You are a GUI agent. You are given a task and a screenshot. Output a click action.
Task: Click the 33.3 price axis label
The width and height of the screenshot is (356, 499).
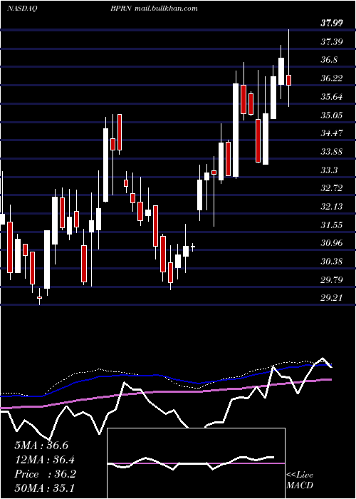click(329, 170)
